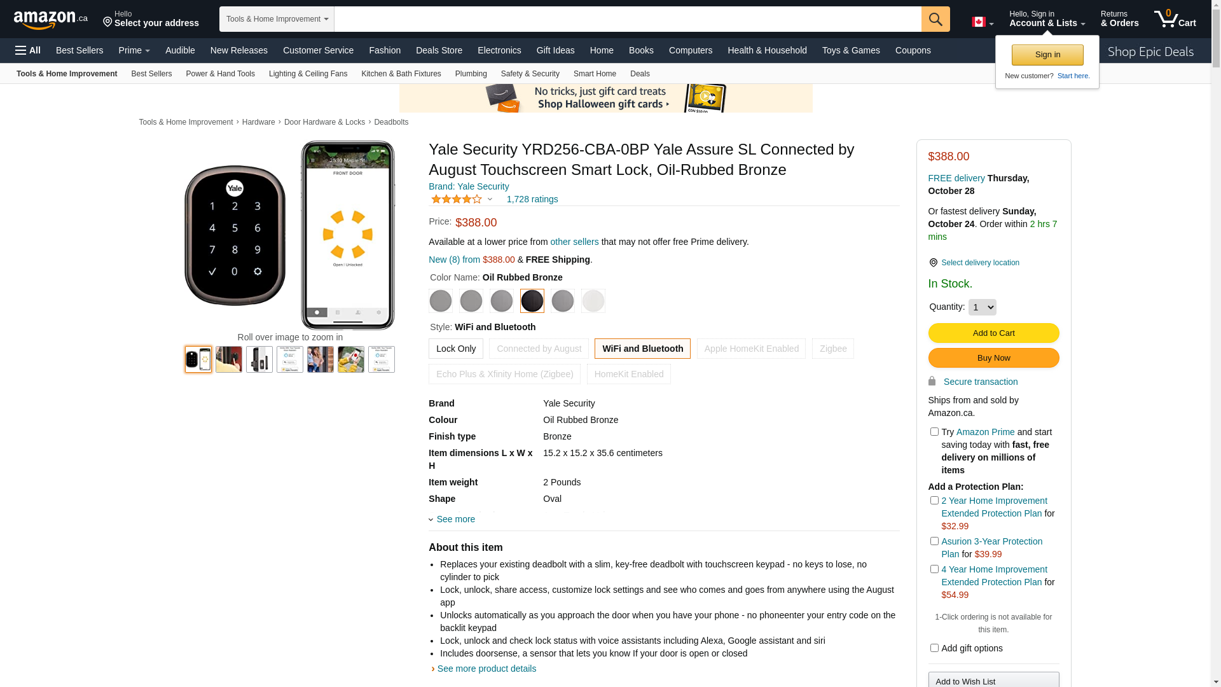The width and height of the screenshot is (1221, 687).
Task: Open Deals Store in the navigation bar
Action: click(x=439, y=50)
